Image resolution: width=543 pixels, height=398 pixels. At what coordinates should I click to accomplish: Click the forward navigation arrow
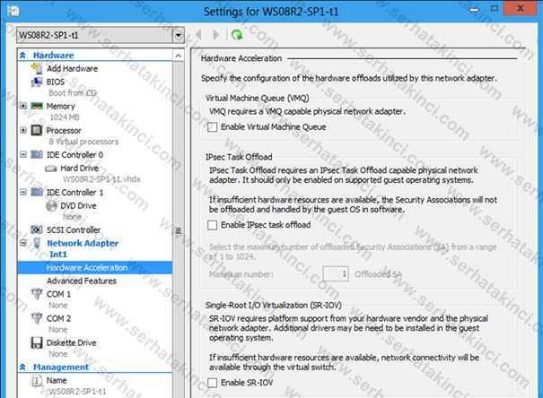click(x=216, y=35)
